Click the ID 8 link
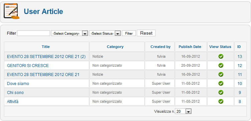The image size is (251, 121). coord(240,101)
